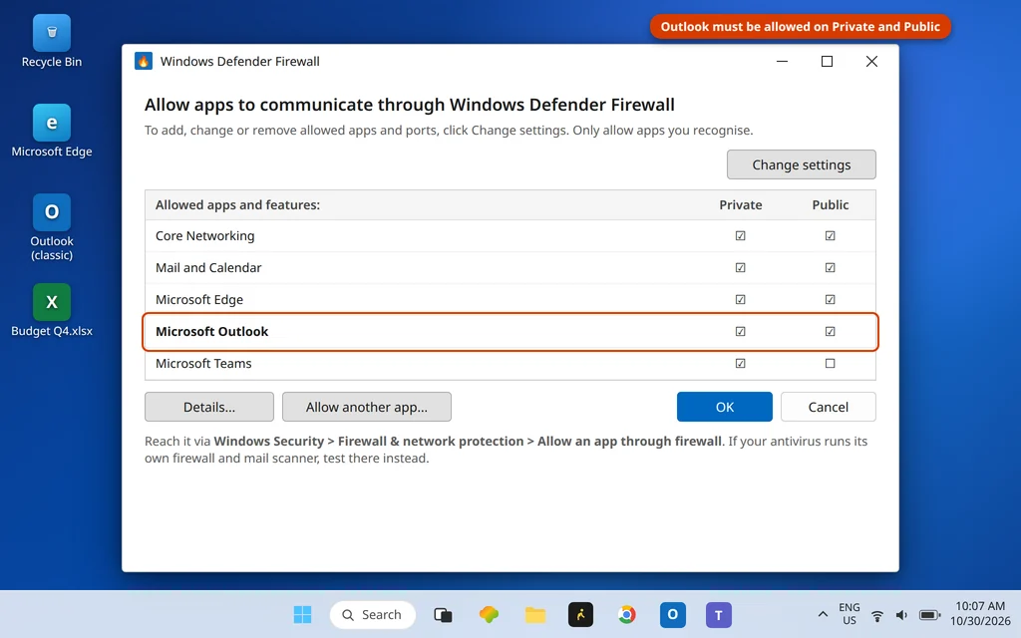Toggle Core Networking Public checkbox
This screenshot has width=1021, height=638.
pyautogui.click(x=830, y=235)
